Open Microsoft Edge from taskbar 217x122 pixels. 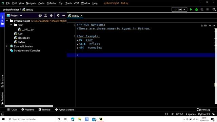pyautogui.click(x=73, y=119)
